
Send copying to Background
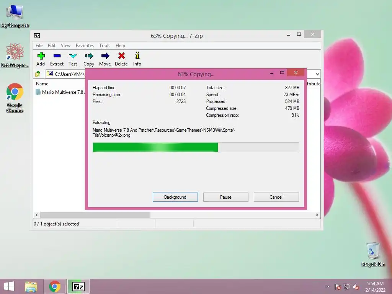point(175,197)
